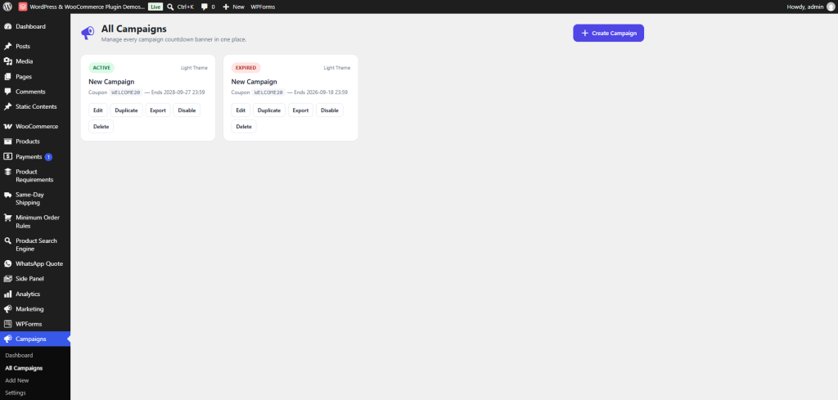This screenshot has width=838, height=400.
Task: Click the 'Ends 2028-09-27 23:59' text
Action: click(x=178, y=92)
